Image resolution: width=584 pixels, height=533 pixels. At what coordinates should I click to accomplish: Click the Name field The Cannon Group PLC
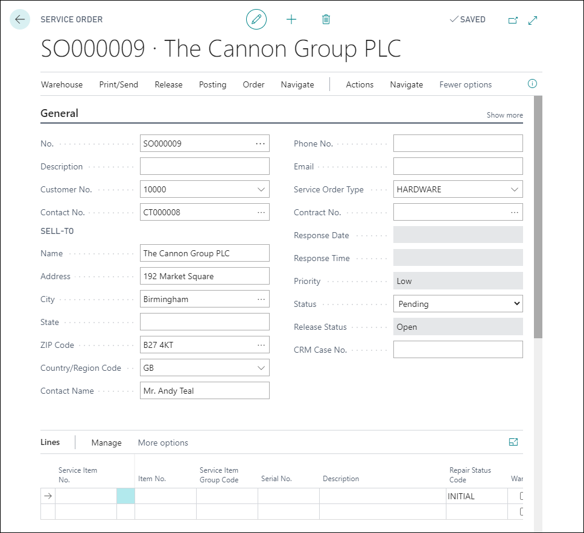[x=205, y=253]
